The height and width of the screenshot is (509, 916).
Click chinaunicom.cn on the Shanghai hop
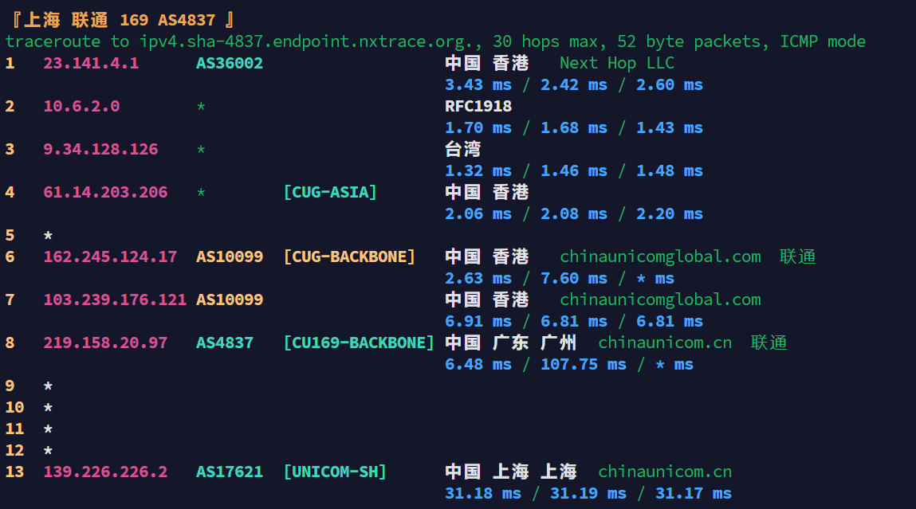coord(665,472)
